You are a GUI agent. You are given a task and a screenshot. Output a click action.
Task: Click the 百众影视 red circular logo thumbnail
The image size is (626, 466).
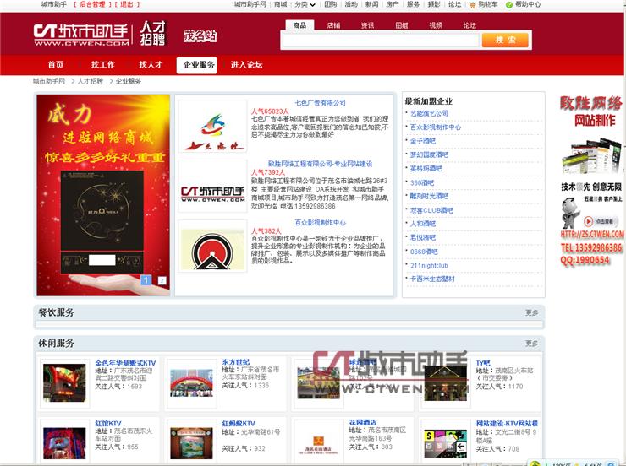(213, 247)
